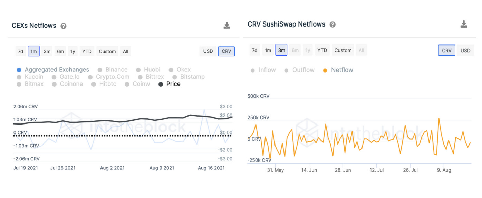Open help icon beside CEXs Netflows
482x198 pixels.
click(x=64, y=26)
